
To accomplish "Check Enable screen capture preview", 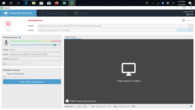I will tap(67, 101).
